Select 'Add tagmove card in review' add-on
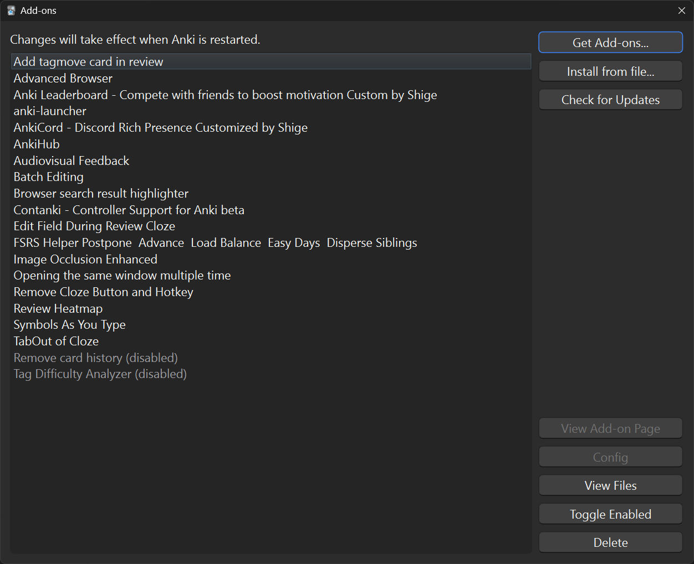The width and height of the screenshot is (694, 564). 271,61
